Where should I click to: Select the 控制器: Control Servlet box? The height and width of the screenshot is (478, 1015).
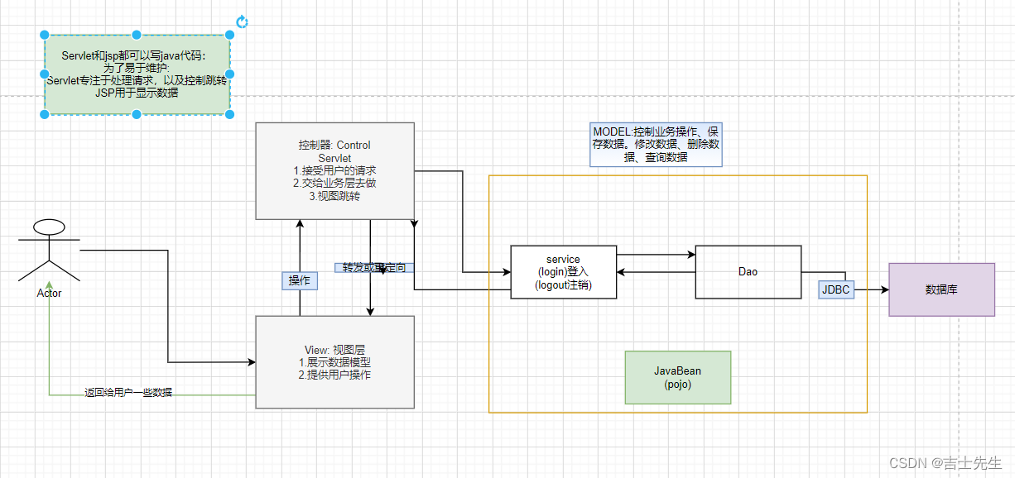(334, 171)
